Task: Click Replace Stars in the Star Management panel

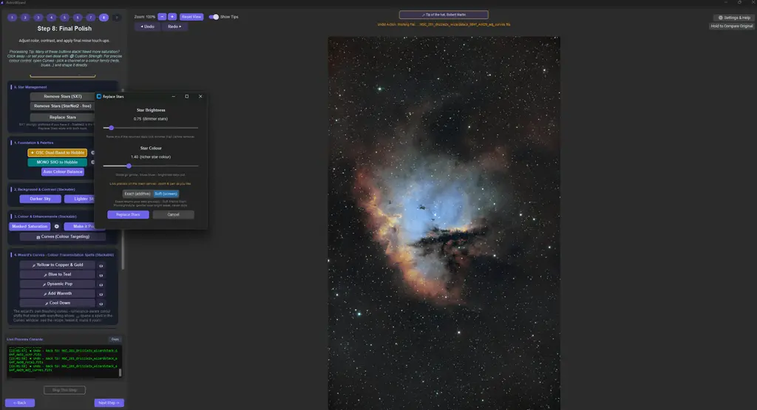Action: pyautogui.click(x=62, y=117)
